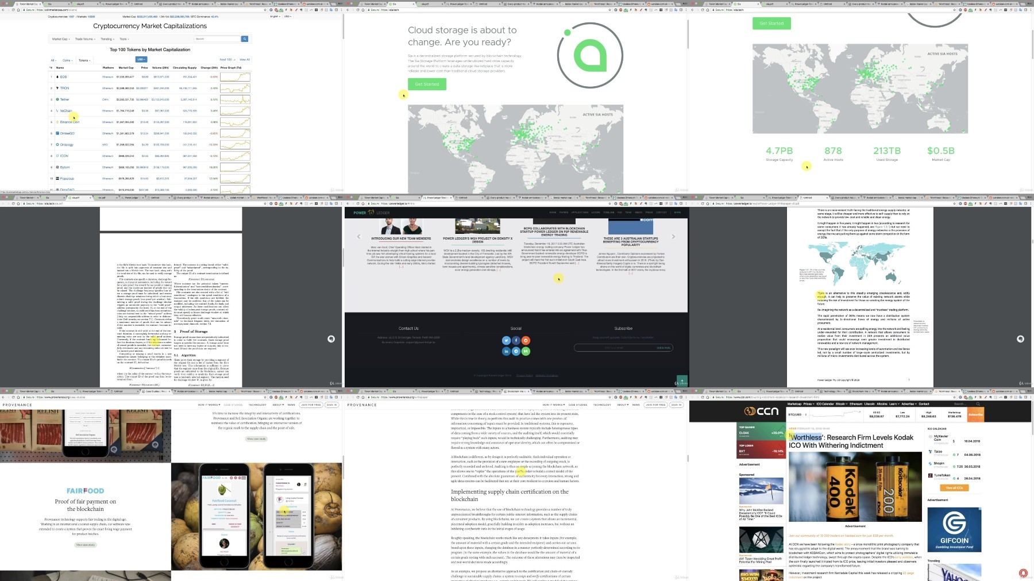Open the Trending dropdown on CoinMarketCap
Viewport: 1034px width, 581px height.
click(107, 39)
